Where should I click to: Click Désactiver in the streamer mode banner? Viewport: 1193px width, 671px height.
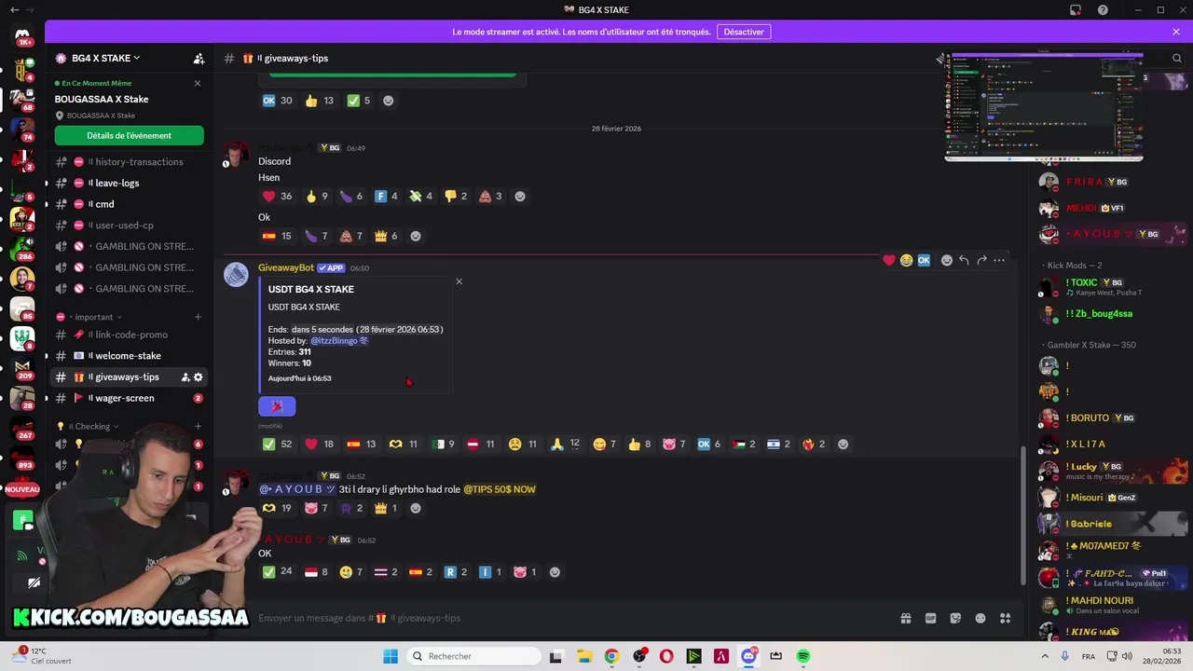click(744, 32)
